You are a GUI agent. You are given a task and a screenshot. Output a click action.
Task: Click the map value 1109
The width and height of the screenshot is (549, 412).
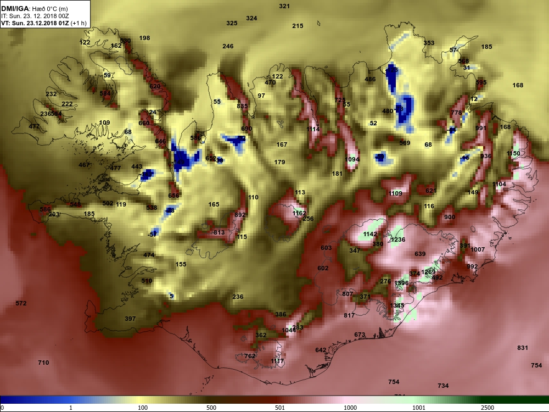coord(395,193)
